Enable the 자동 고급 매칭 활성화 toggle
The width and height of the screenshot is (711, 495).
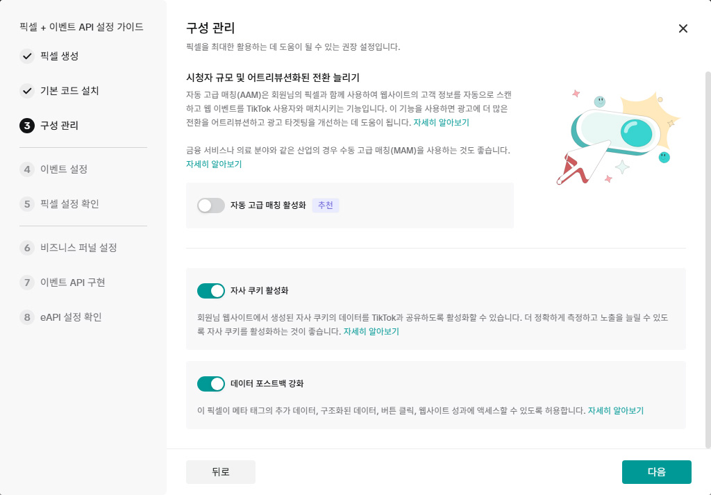(x=211, y=205)
